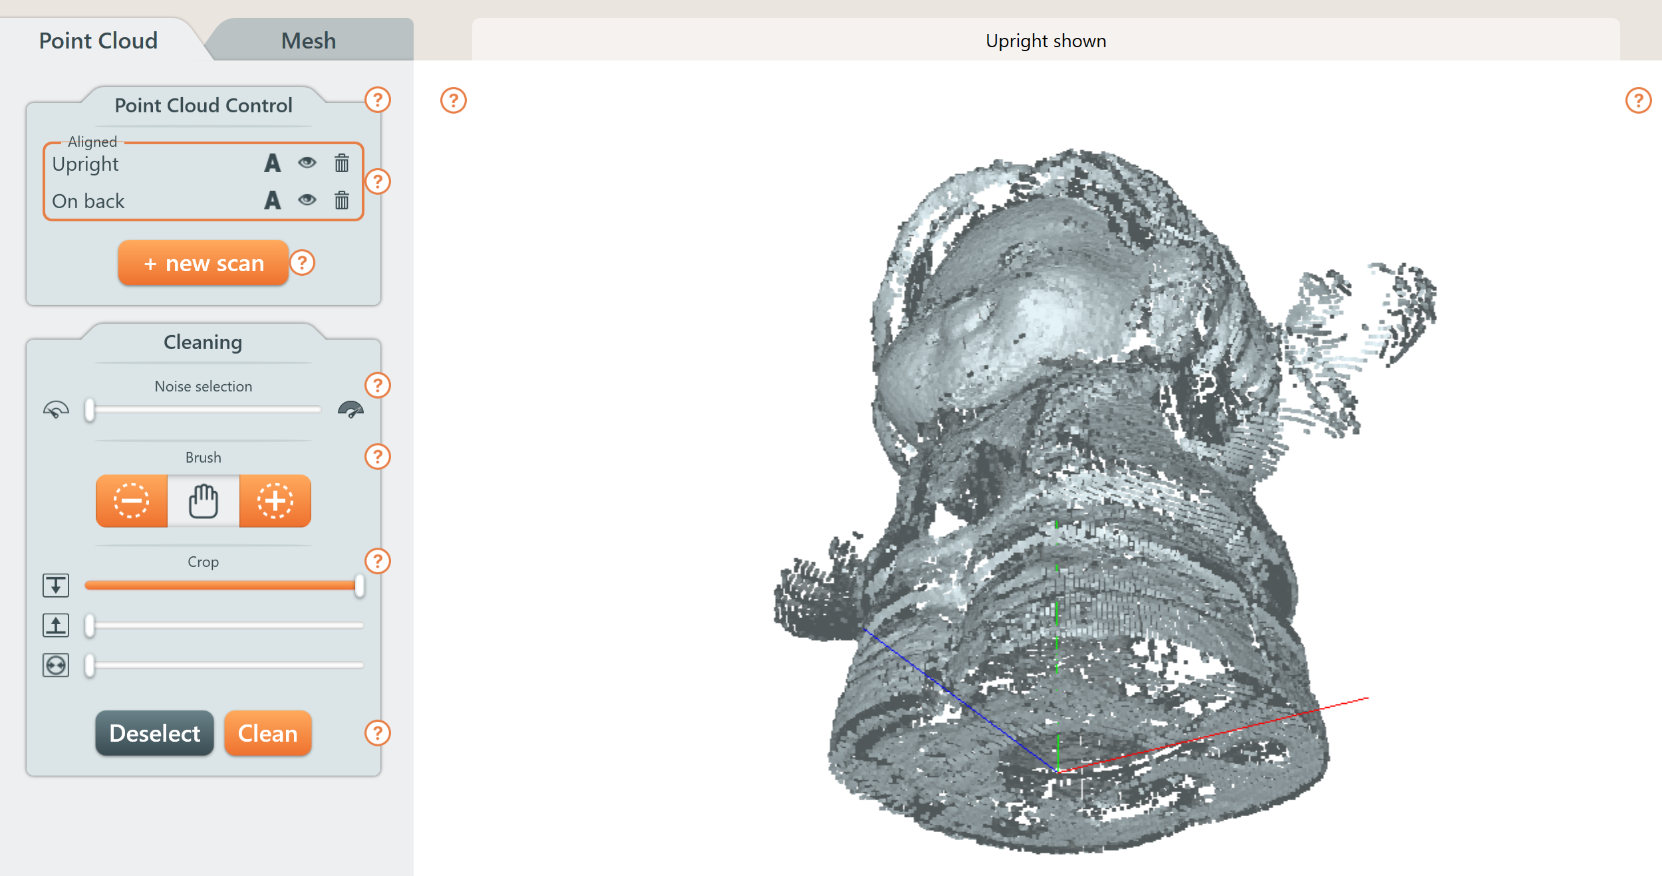
Task: Switch to the Point Cloud tab
Action: tap(98, 40)
